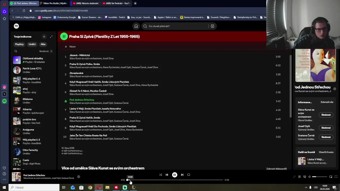This screenshot has height=191, width=340.
Task: Pause playback in the bottom player
Action: tap(175, 175)
